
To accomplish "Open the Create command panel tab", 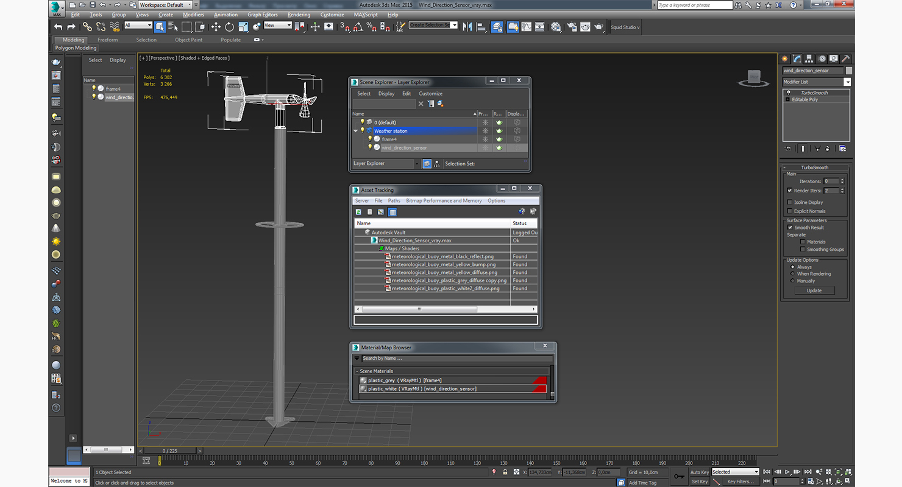I will tap(785, 59).
